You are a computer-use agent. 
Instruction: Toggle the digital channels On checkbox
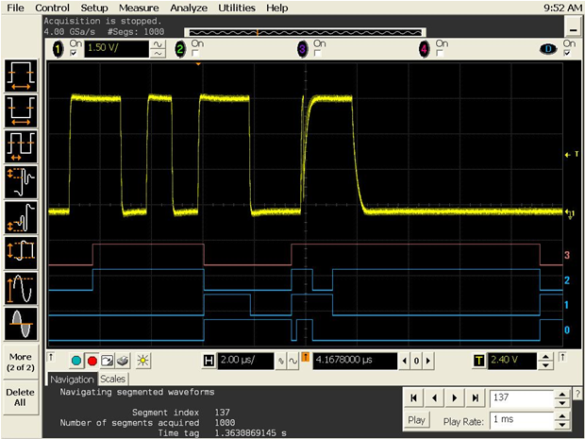click(x=567, y=54)
